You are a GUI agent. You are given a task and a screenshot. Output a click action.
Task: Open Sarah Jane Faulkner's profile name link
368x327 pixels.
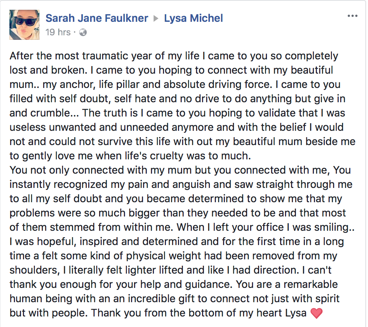pyautogui.click(x=97, y=18)
